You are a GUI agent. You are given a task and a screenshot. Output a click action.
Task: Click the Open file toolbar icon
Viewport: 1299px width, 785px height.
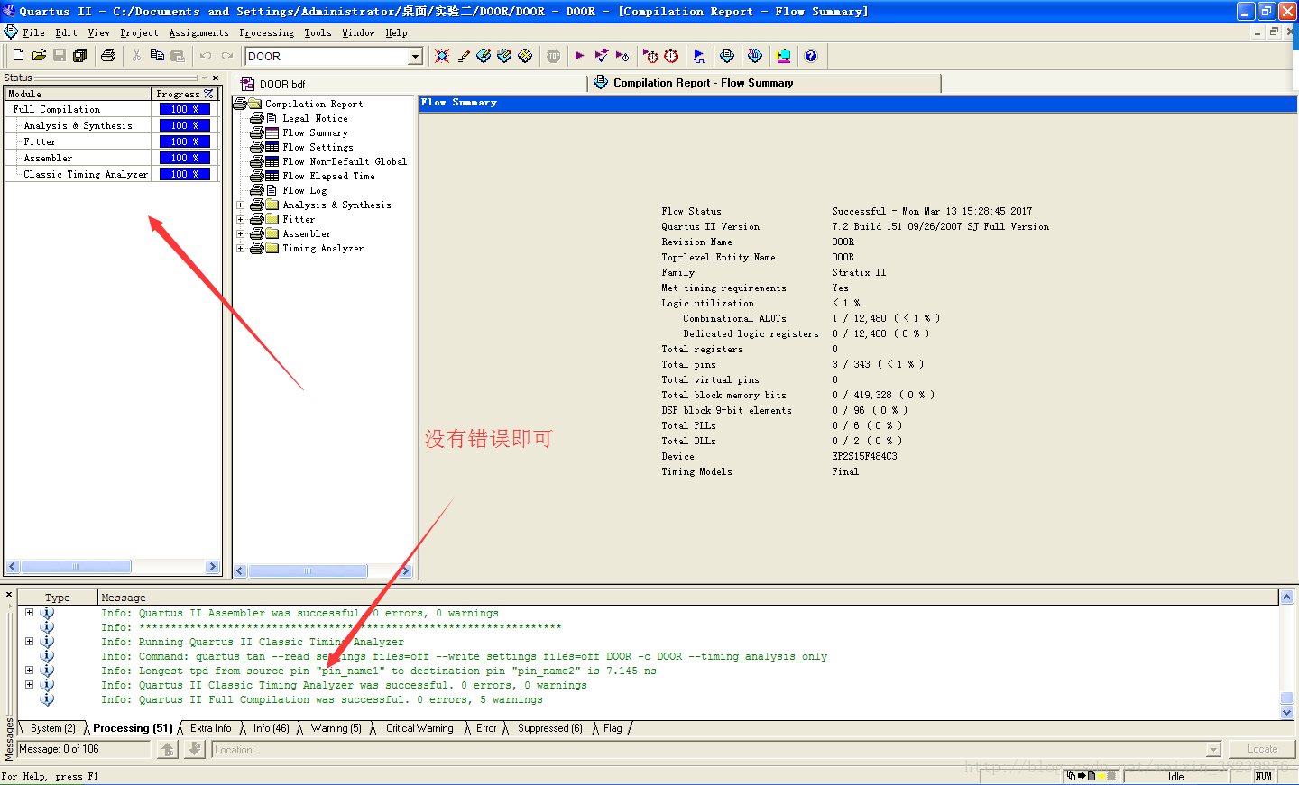(x=39, y=56)
